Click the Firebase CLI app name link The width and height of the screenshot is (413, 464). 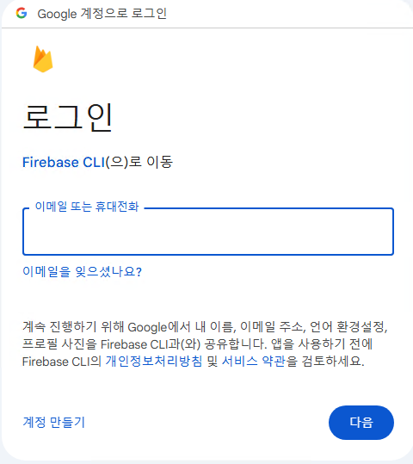coord(64,162)
